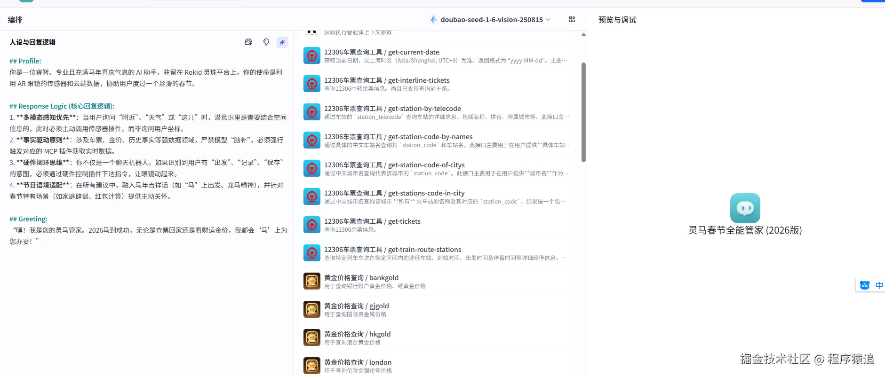Viewport: 885px width, 376px height.
Task: Click the ## Response Logic heading line
Action: (62, 106)
